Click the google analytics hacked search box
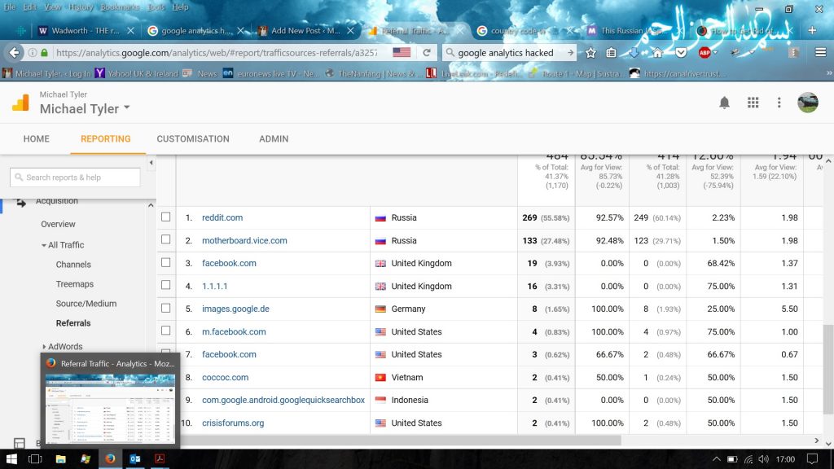Viewport: 834px width, 469px height. pyautogui.click(x=509, y=53)
